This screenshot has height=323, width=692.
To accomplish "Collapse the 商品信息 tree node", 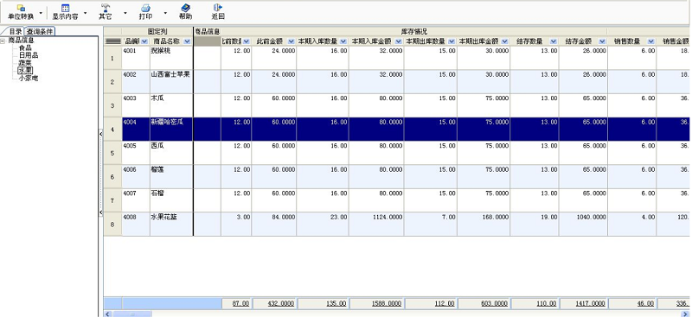I will (x=3, y=41).
